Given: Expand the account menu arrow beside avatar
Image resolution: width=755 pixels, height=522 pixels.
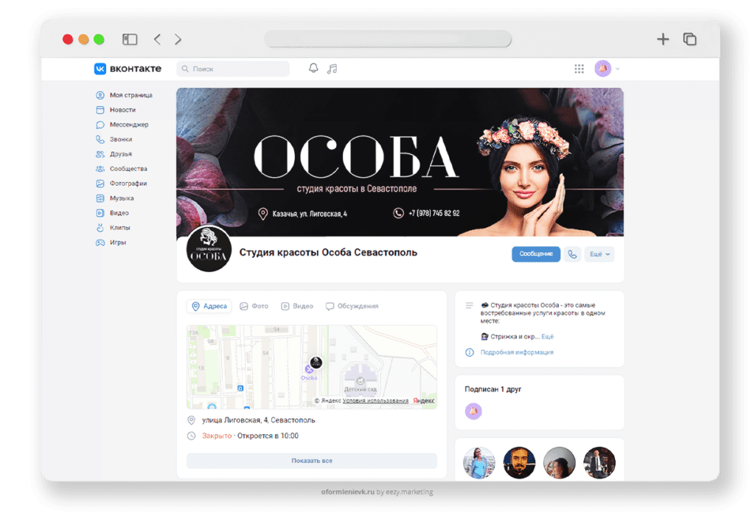Looking at the screenshot, I should click(618, 69).
